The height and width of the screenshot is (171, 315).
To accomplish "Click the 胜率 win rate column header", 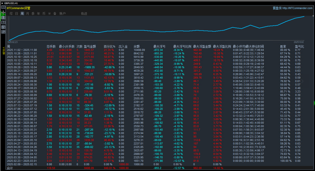I will 283,46.
